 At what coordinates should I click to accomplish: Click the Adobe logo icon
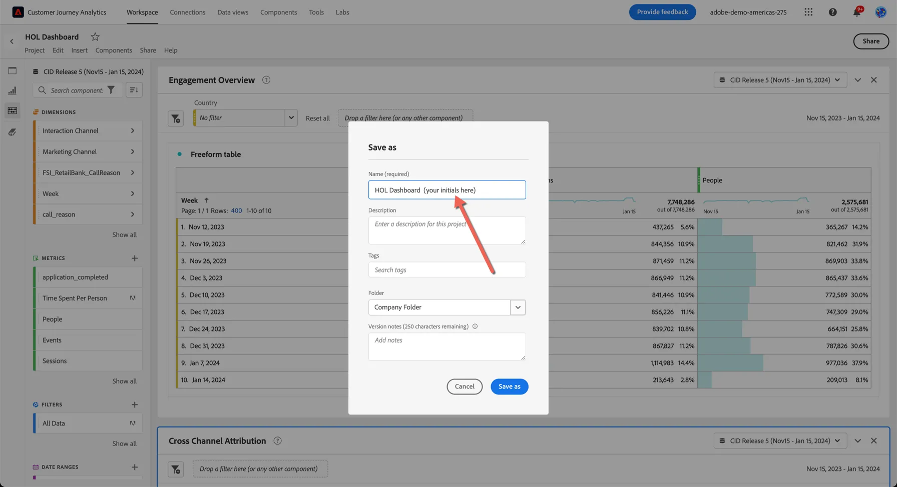pyautogui.click(x=18, y=12)
